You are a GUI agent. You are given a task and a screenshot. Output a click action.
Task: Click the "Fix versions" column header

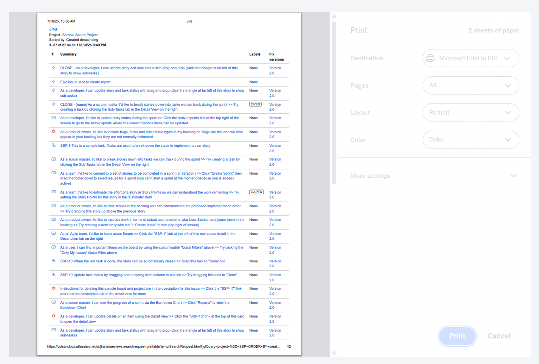point(277,57)
